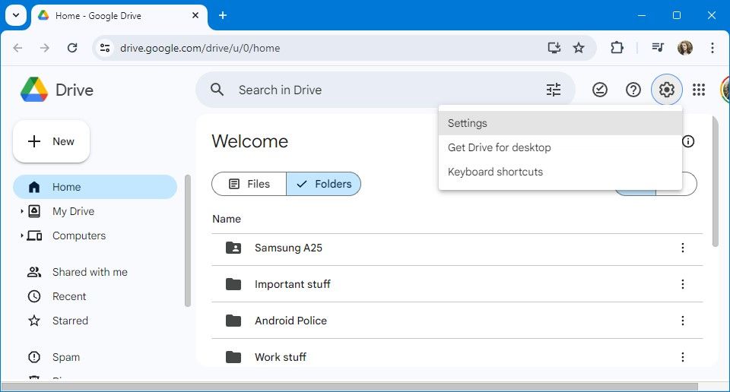
Task: Open the browser Extensions puzzle icon
Action: click(x=617, y=47)
